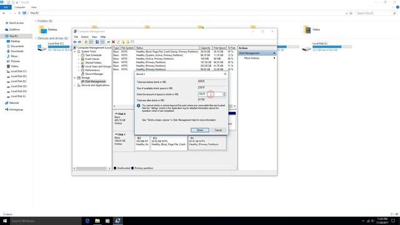
Task: Click the Forward arrow in Computer Management toolbar
Action: 79,42
